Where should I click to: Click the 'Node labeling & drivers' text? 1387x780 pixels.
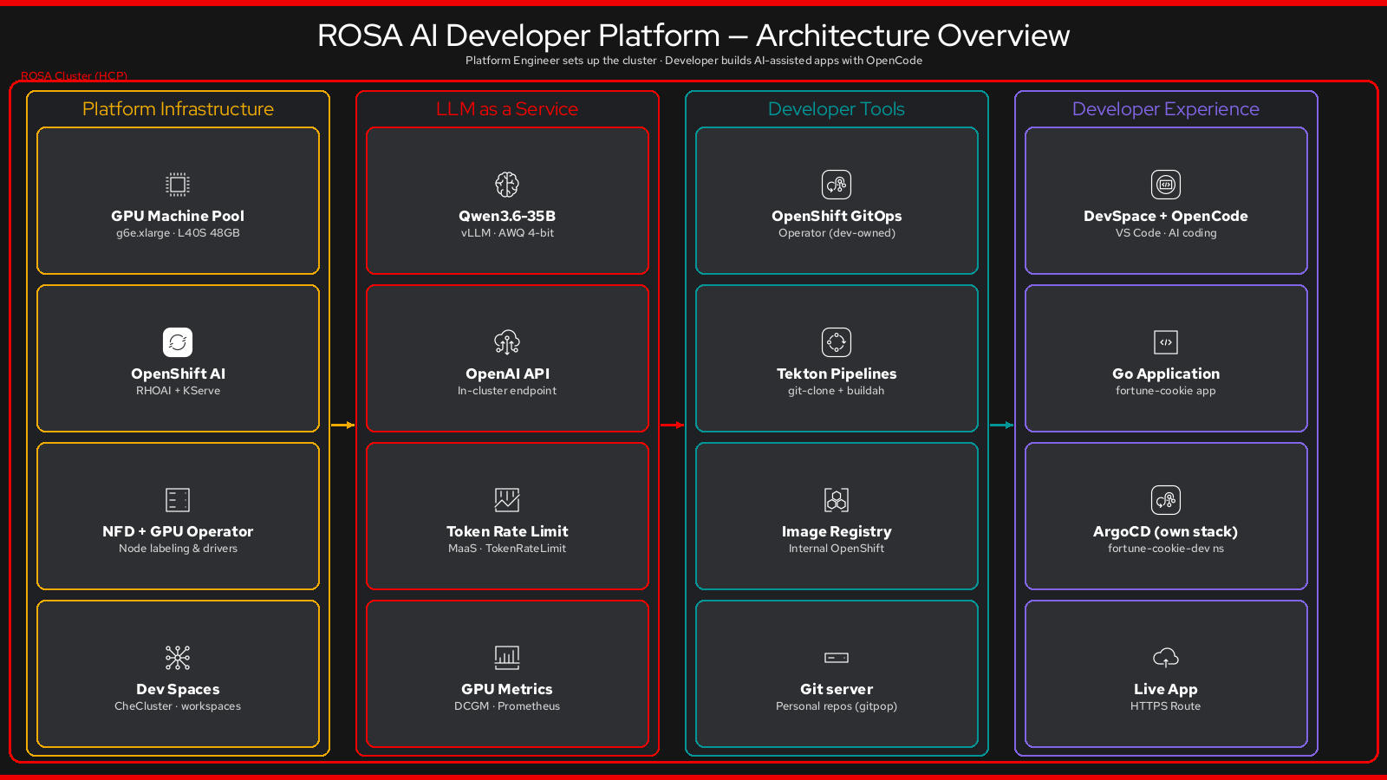tap(178, 549)
